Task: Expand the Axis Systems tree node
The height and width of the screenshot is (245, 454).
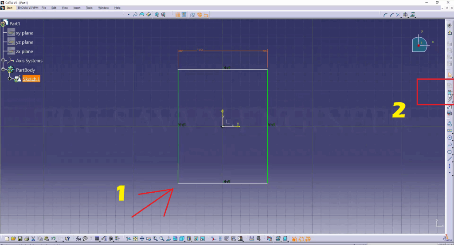Action: point(3,61)
